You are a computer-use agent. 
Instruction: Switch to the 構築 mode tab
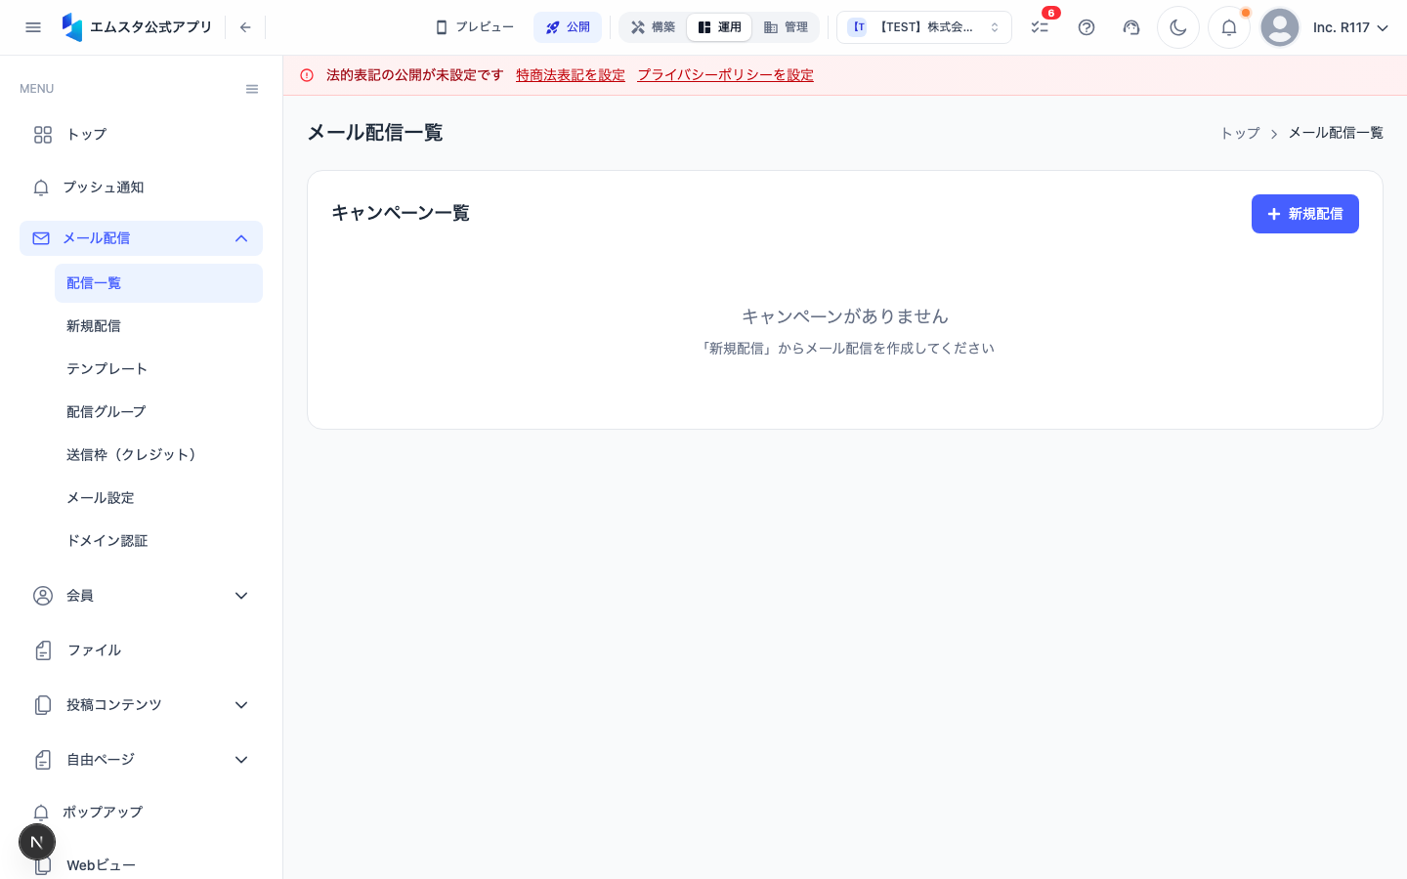[653, 27]
